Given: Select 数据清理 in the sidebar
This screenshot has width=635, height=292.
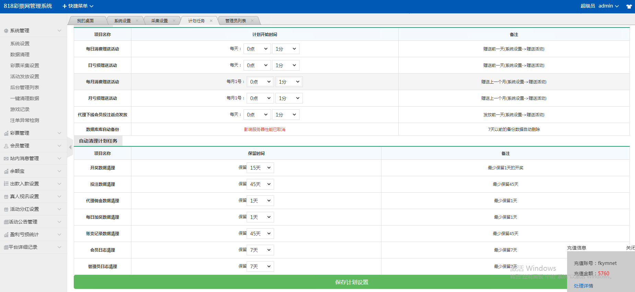Looking at the screenshot, I should coord(20,54).
